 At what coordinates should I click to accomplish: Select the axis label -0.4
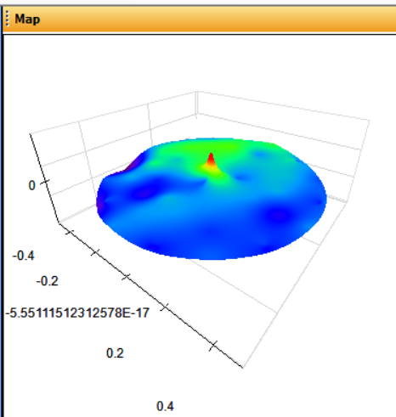point(23,256)
